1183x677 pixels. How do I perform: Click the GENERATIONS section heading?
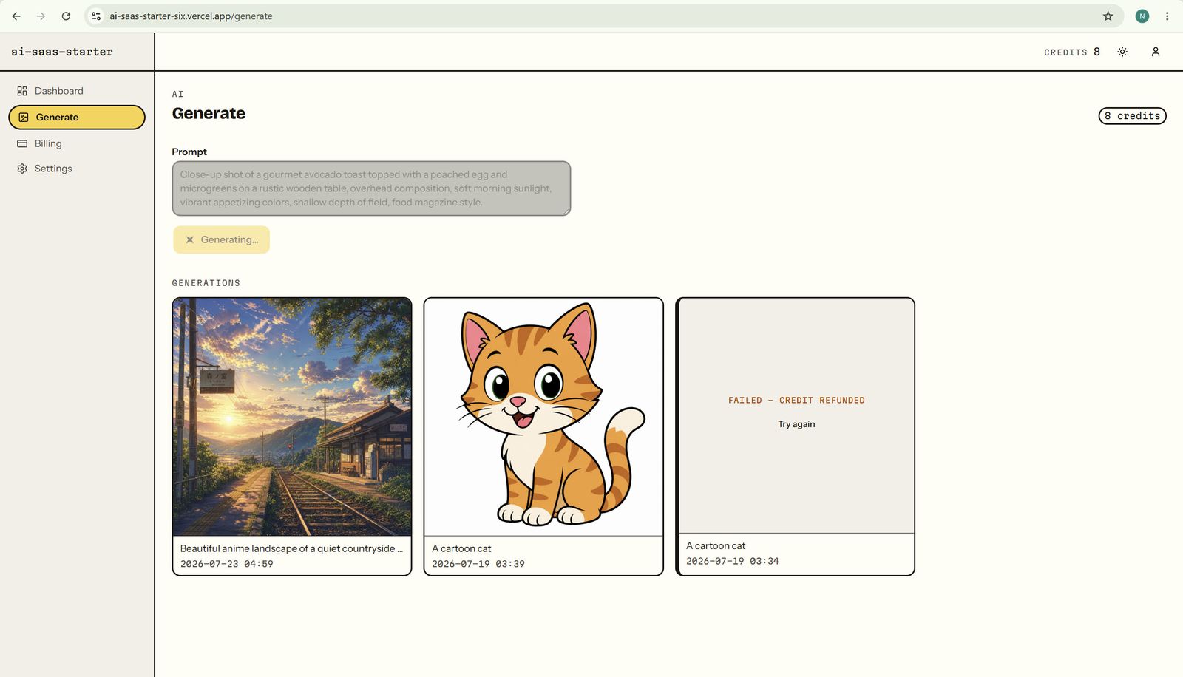206,283
